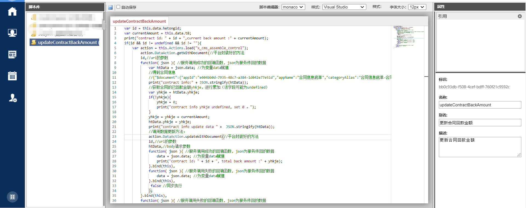The image size is (526, 208).
Task: Click the 别名 alias input field
Action: (x=480, y=123)
